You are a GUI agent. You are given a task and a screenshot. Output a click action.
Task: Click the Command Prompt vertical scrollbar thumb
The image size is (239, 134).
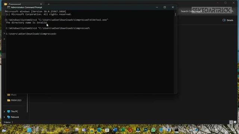coord(176,15)
